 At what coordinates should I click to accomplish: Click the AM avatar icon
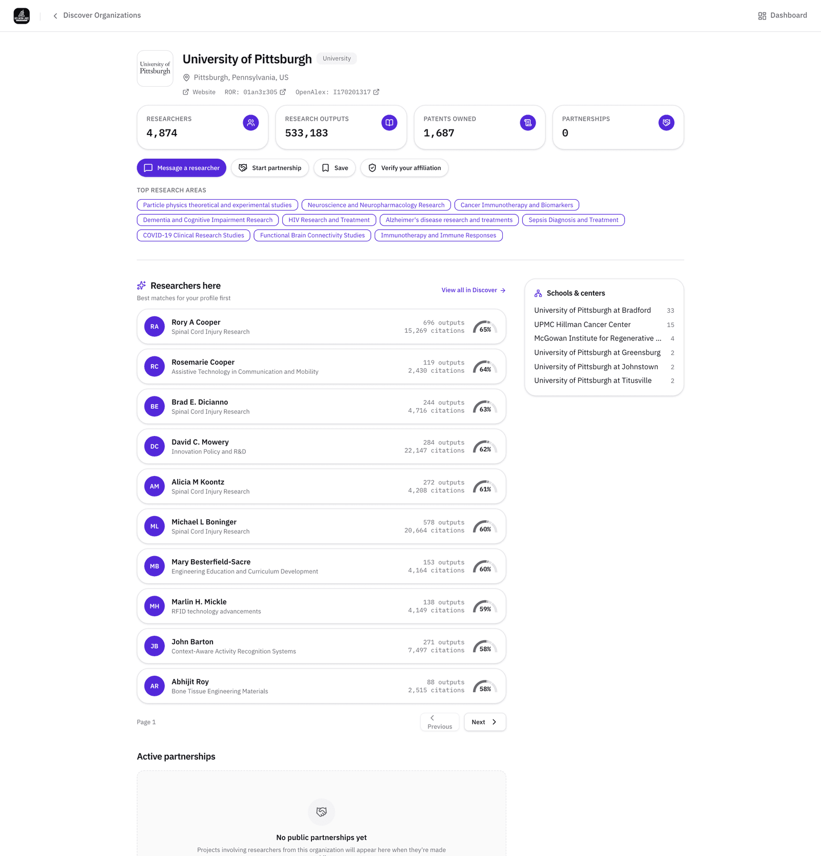[154, 486]
